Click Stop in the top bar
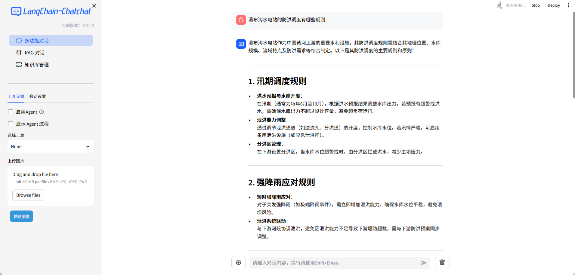575x275 pixels. coord(536,5)
